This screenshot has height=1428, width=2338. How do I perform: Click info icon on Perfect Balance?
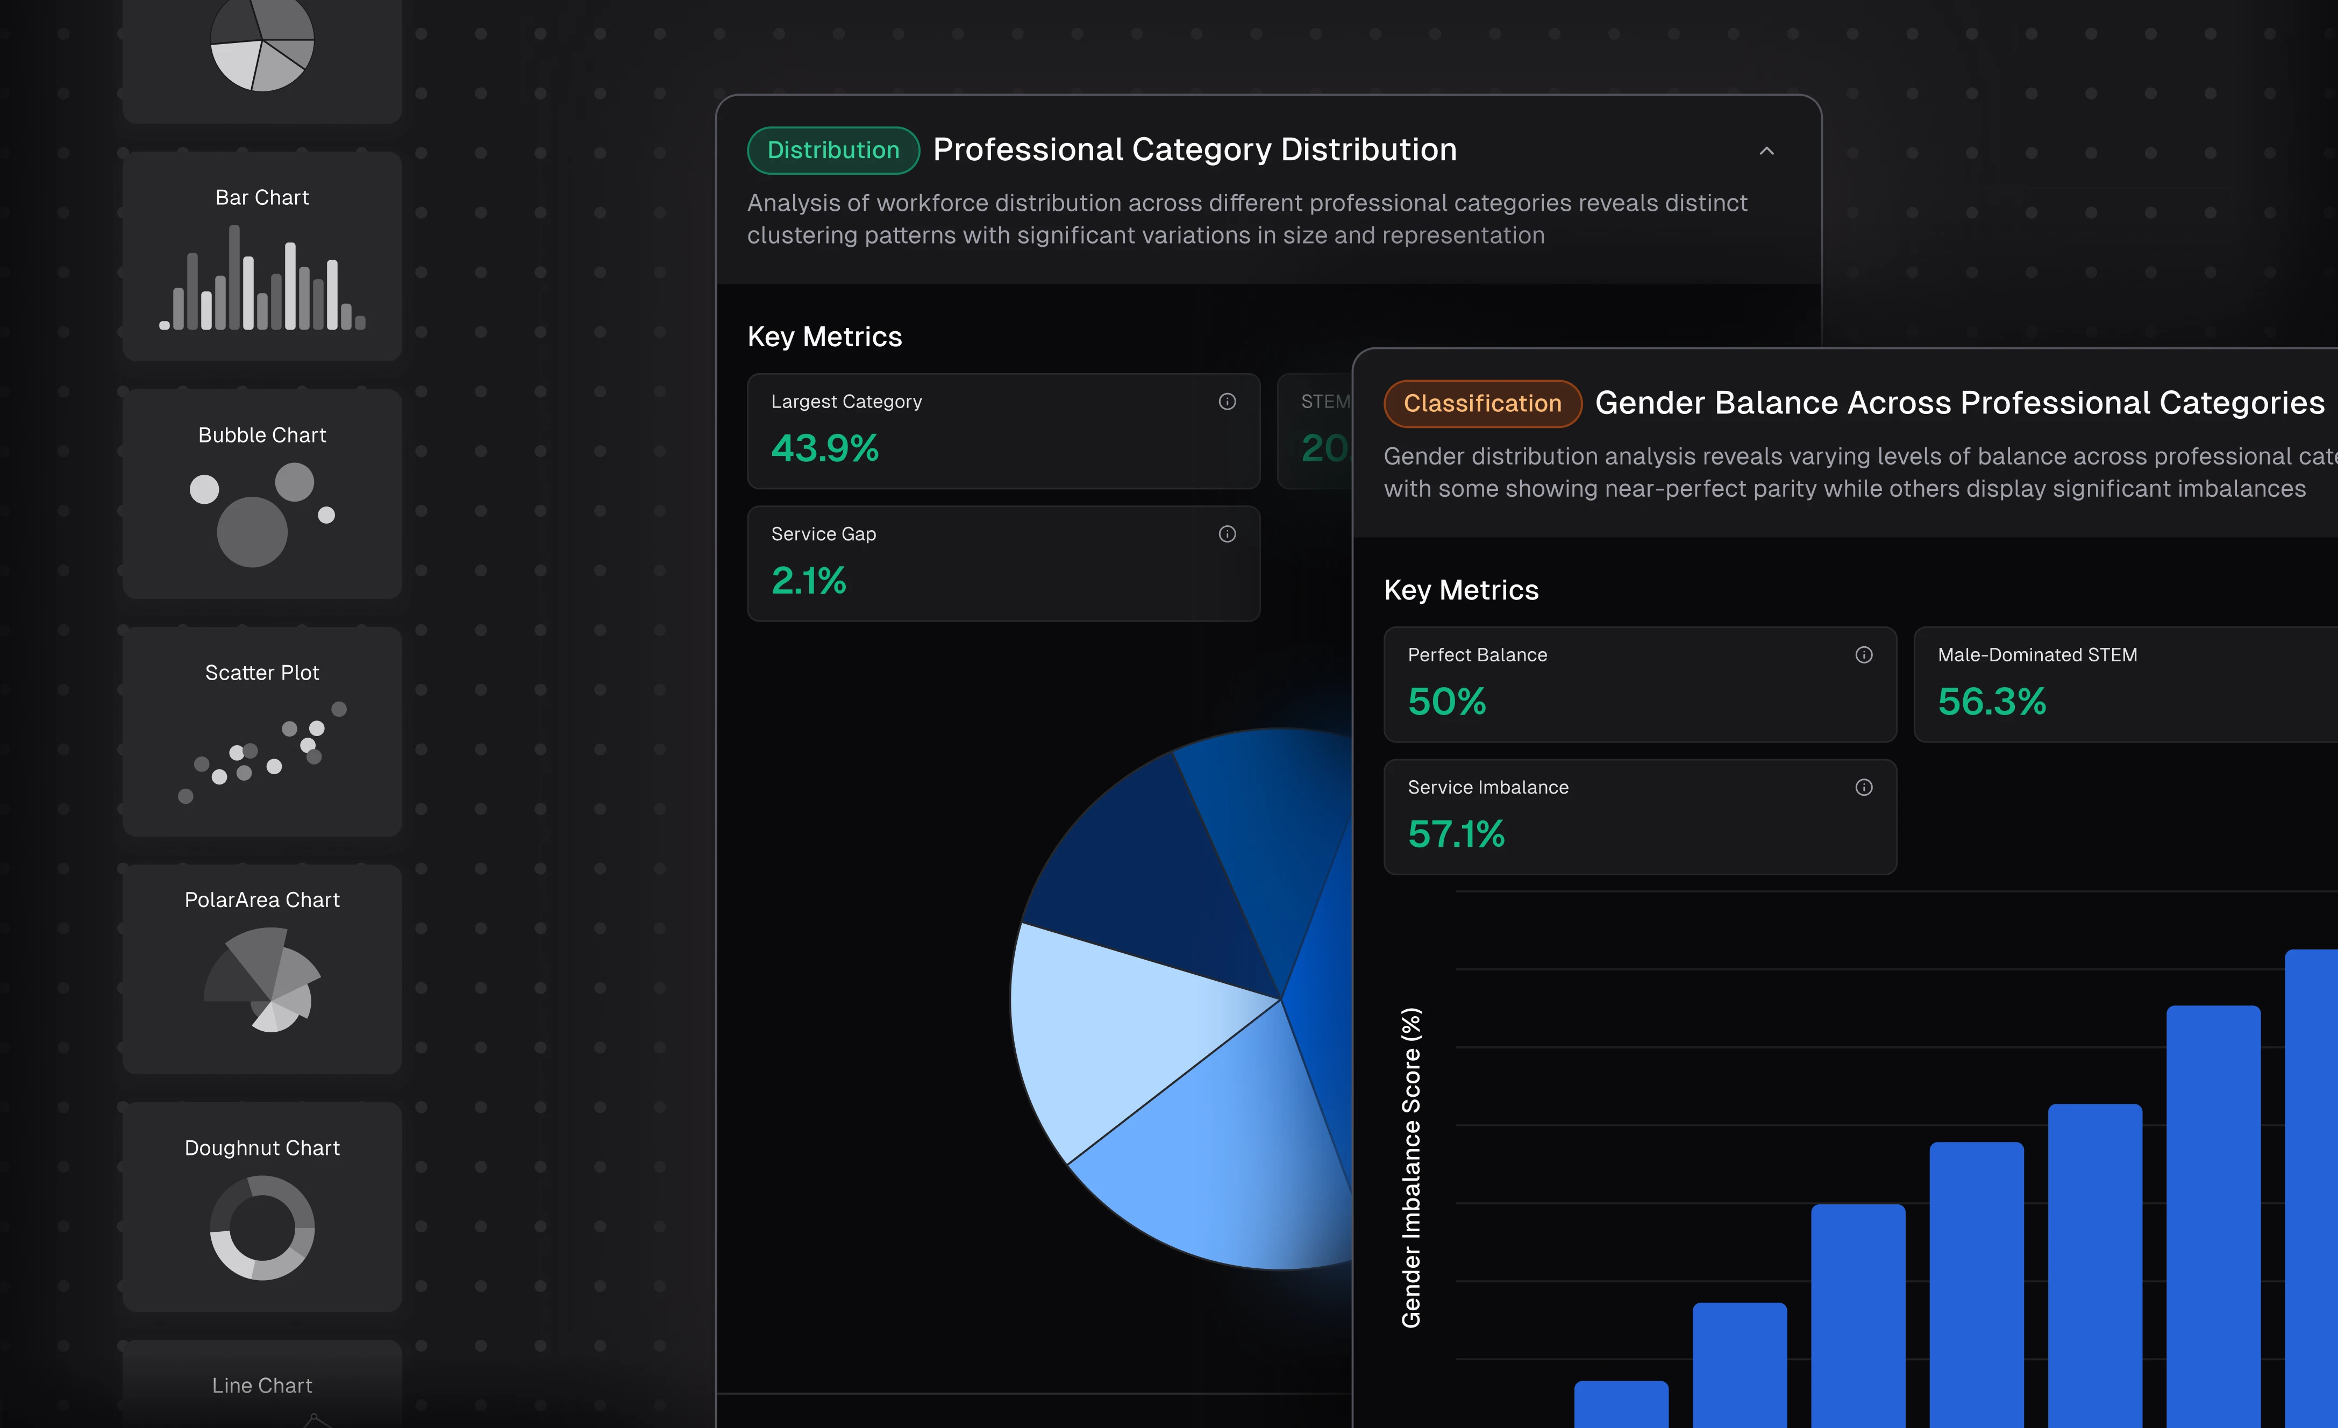1864,655
